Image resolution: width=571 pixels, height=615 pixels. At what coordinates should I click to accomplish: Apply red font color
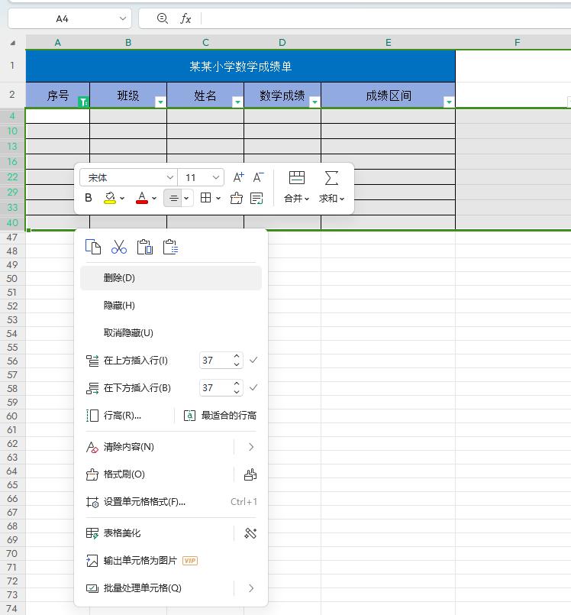[142, 198]
